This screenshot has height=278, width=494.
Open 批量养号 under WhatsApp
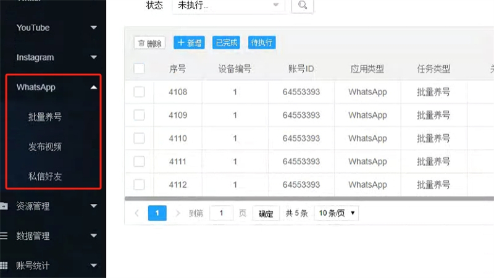click(x=44, y=117)
